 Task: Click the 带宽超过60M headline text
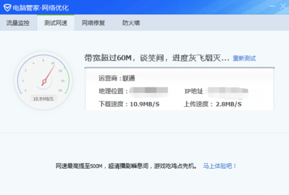click(x=157, y=58)
